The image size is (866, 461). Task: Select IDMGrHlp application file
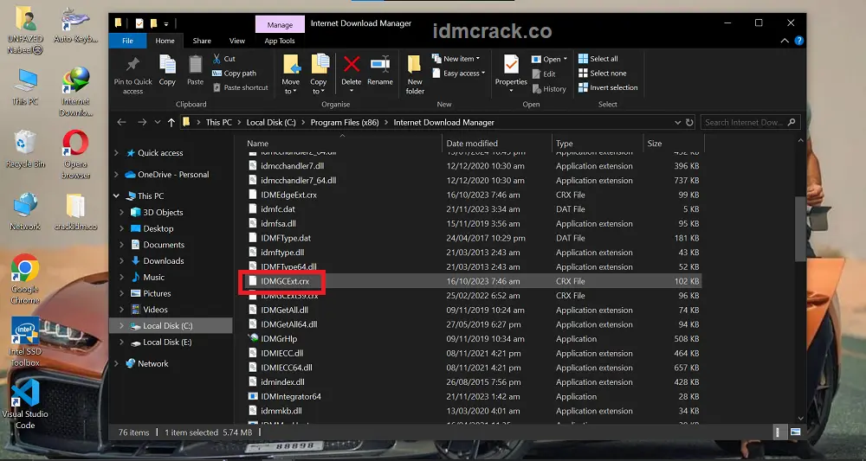pos(278,338)
